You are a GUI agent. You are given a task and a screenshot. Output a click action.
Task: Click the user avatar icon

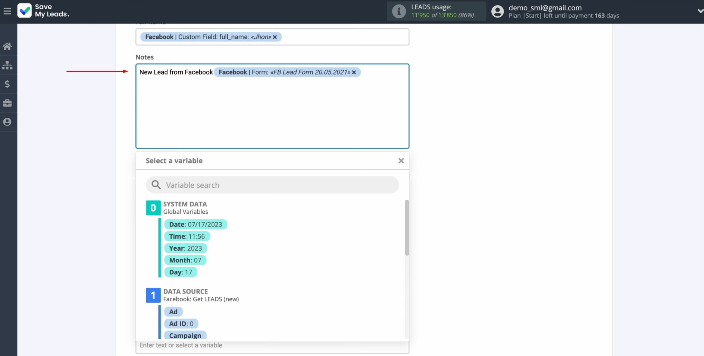[x=497, y=12]
